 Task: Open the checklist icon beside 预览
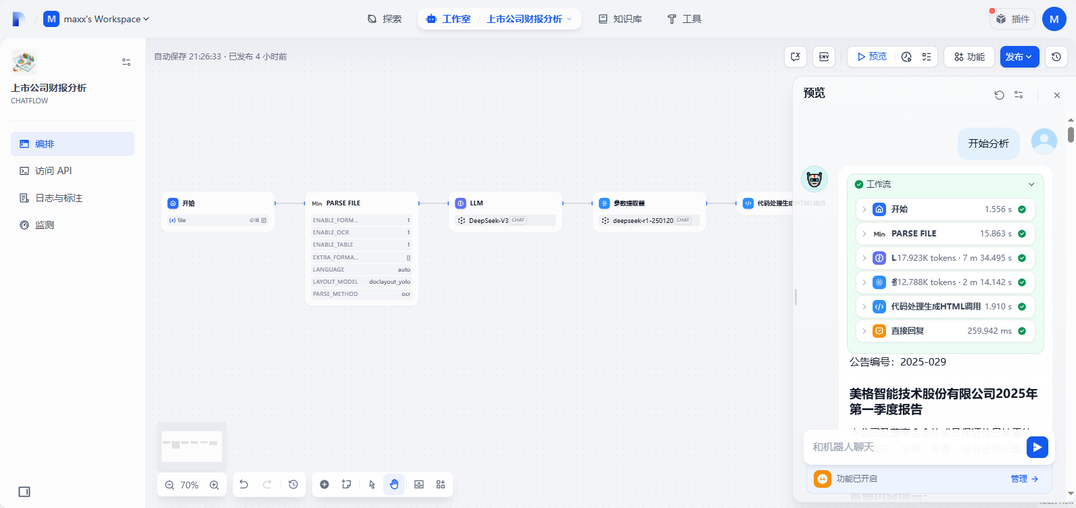(x=927, y=57)
